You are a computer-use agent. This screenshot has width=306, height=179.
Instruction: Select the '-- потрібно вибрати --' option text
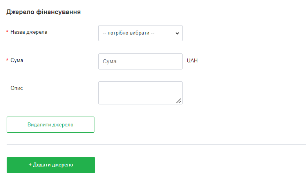pos(129,33)
